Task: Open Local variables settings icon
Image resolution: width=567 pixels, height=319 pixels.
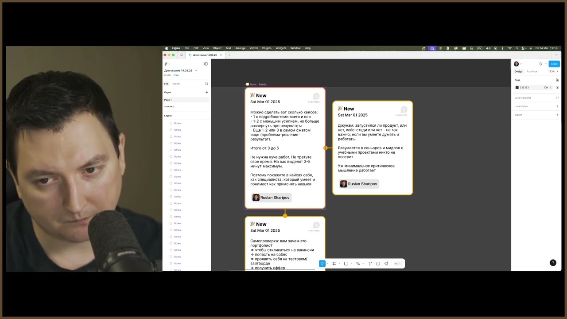Action: tap(557, 97)
